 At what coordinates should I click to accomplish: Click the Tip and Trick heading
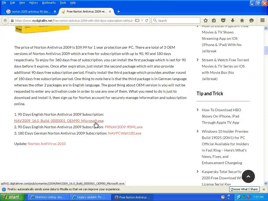click(x=210, y=93)
